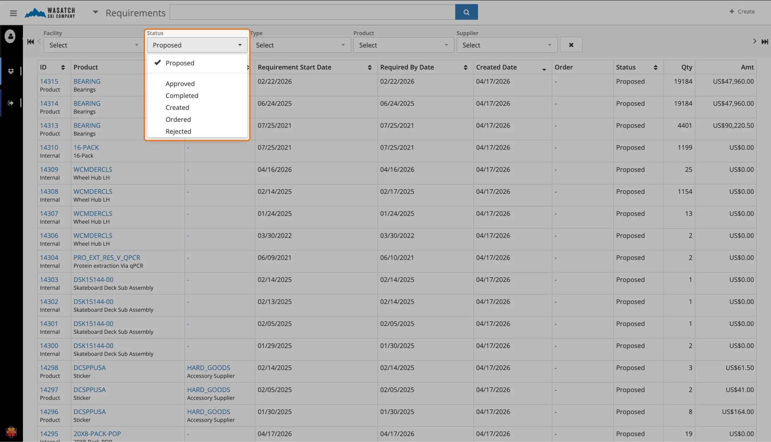
Task: Click the sign out sidebar icon
Action: 11,103
